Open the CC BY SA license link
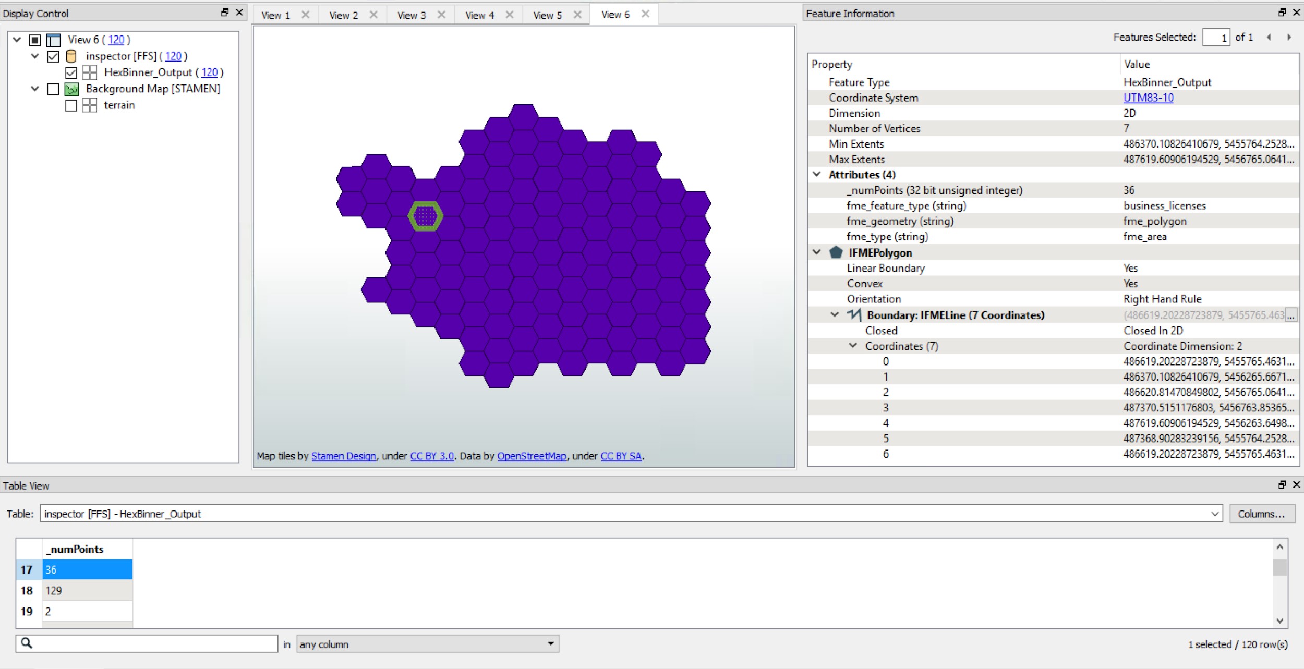This screenshot has height=669, width=1304. click(x=621, y=456)
